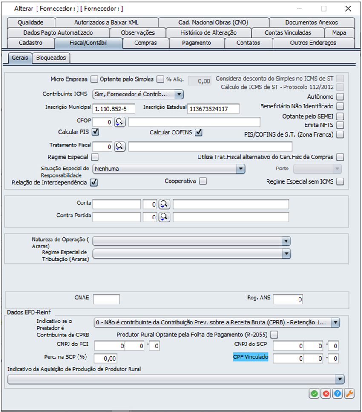This screenshot has height=412, width=362.
Task: Open Cad. Nacional Obras (CNO) tab
Action: pyautogui.click(x=213, y=22)
